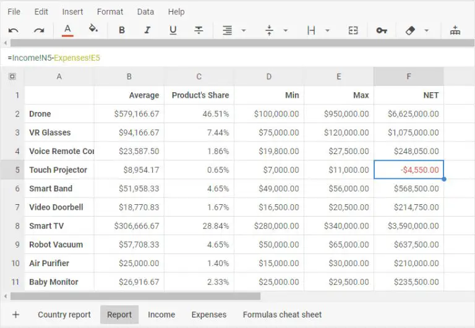Click the formula bar input

237,58
